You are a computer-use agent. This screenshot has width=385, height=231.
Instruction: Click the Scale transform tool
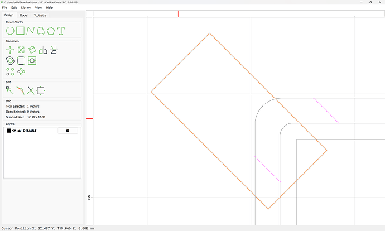click(x=21, y=50)
